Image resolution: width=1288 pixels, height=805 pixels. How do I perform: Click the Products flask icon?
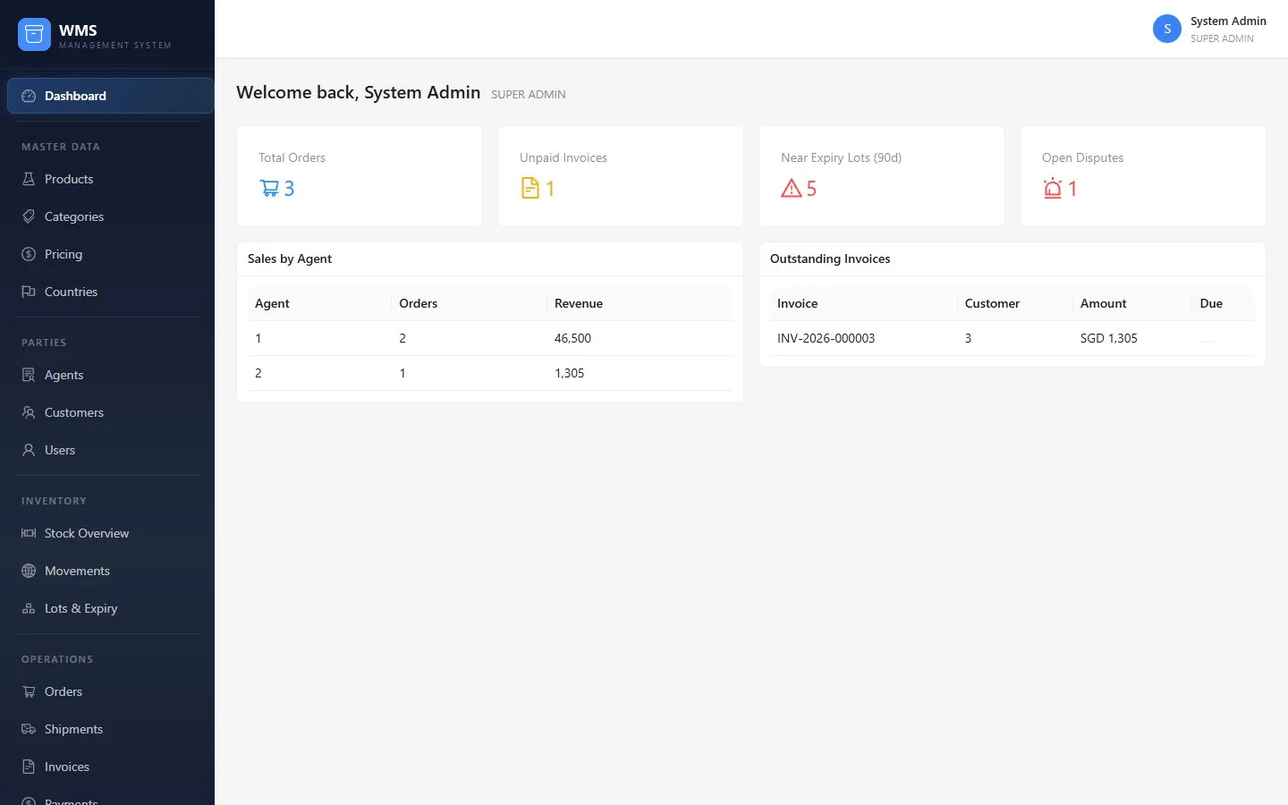point(29,179)
